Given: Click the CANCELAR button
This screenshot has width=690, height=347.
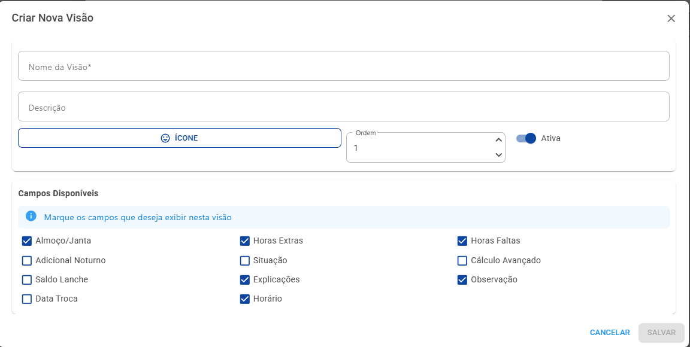Looking at the screenshot, I should (610, 333).
